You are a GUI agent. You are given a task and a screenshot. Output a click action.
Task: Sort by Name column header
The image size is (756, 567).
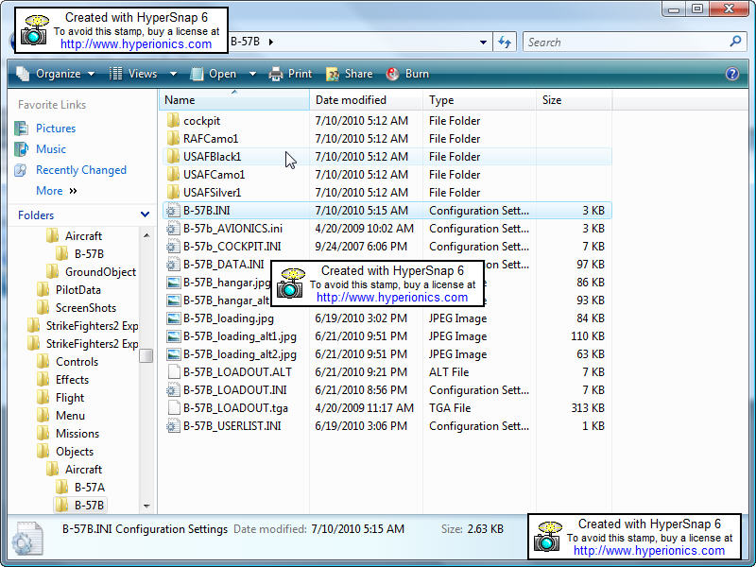coord(233,100)
